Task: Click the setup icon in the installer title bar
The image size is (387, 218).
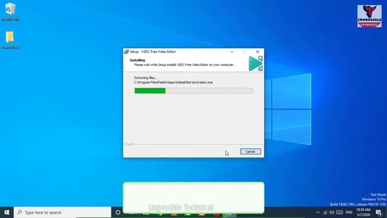Action: point(126,51)
